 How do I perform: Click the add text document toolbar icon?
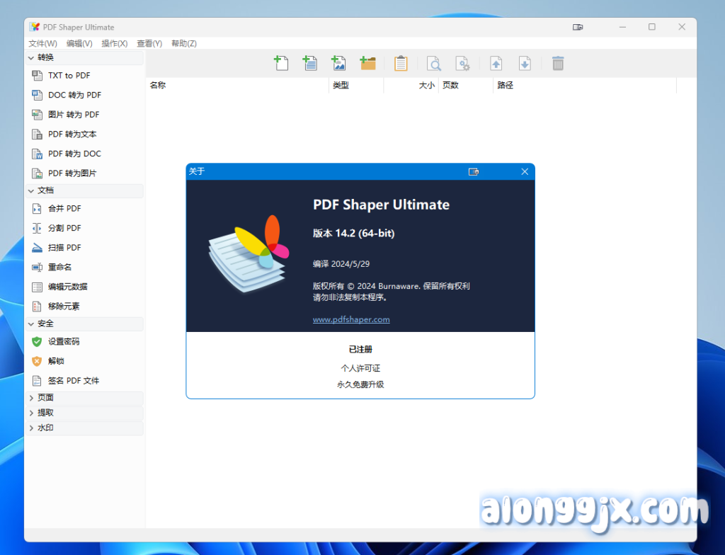310,64
